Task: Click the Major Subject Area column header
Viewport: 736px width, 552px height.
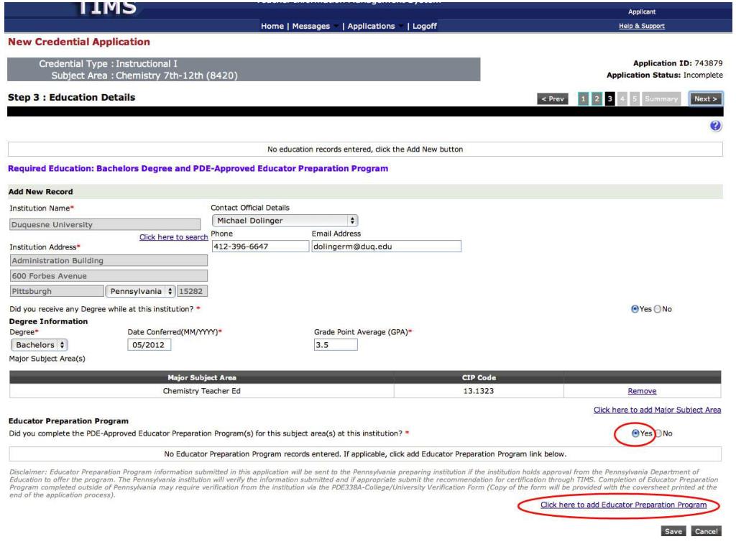Action: click(x=202, y=377)
